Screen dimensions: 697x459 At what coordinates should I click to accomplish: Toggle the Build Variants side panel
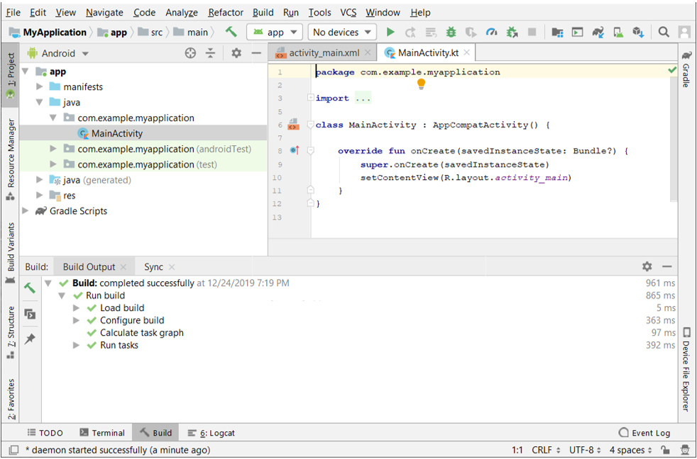pyautogui.click(x=11, y=248)
